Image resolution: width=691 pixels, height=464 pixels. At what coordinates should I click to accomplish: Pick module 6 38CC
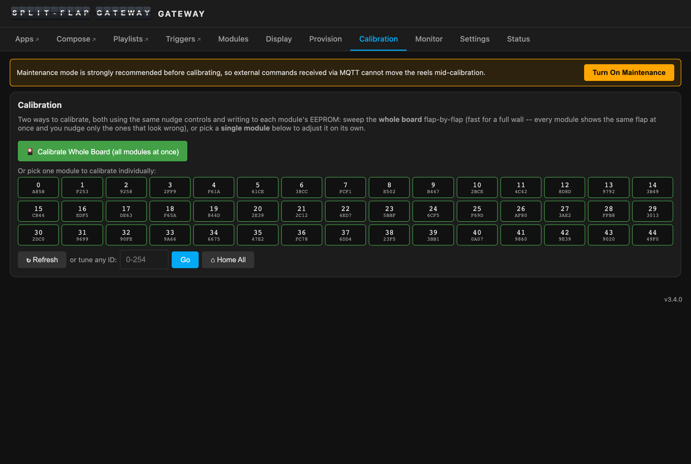[x=302, y=187]
